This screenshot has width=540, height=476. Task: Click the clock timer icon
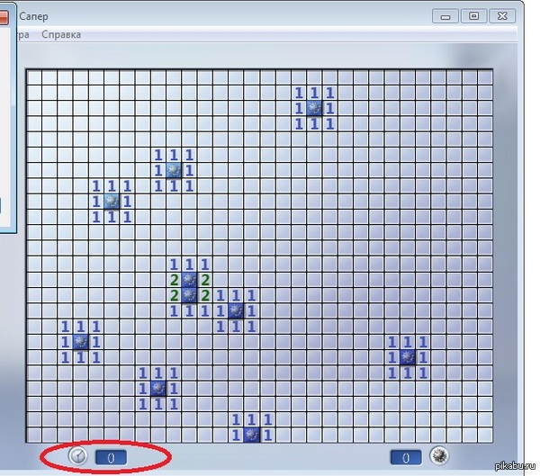pos(77,456)
